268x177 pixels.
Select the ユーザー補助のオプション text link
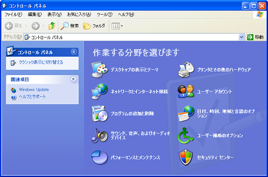point(220,135)
